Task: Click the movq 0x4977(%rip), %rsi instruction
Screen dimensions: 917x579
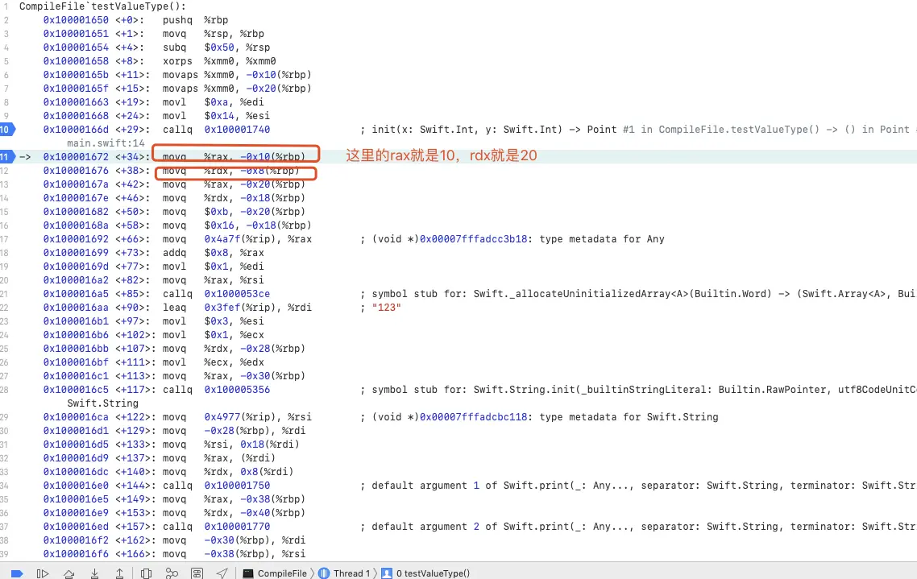Action: click(x=237, y=417)
